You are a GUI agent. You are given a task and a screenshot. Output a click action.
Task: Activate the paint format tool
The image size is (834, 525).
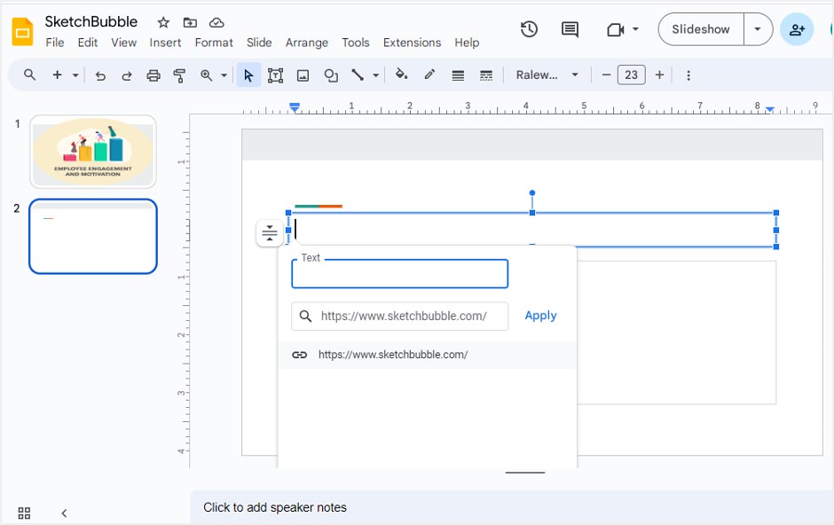[180, 75]
